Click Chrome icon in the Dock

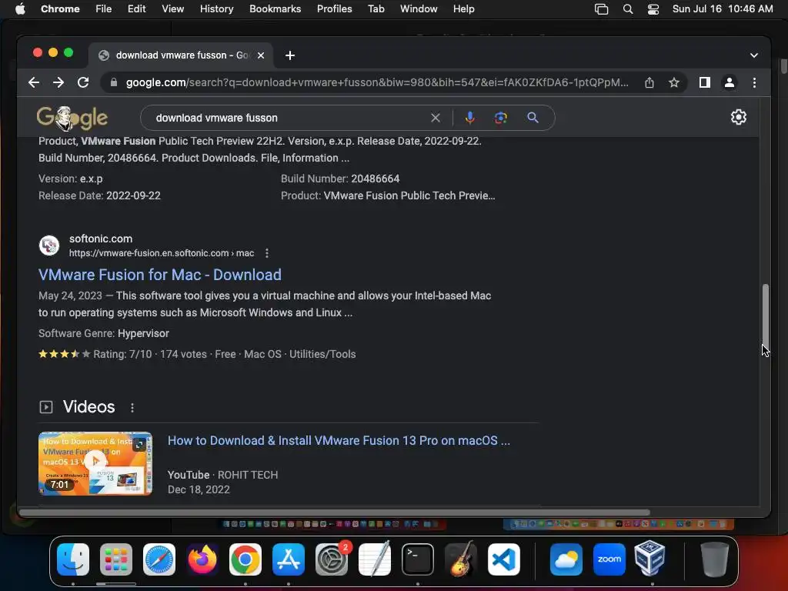click(245, 559)
